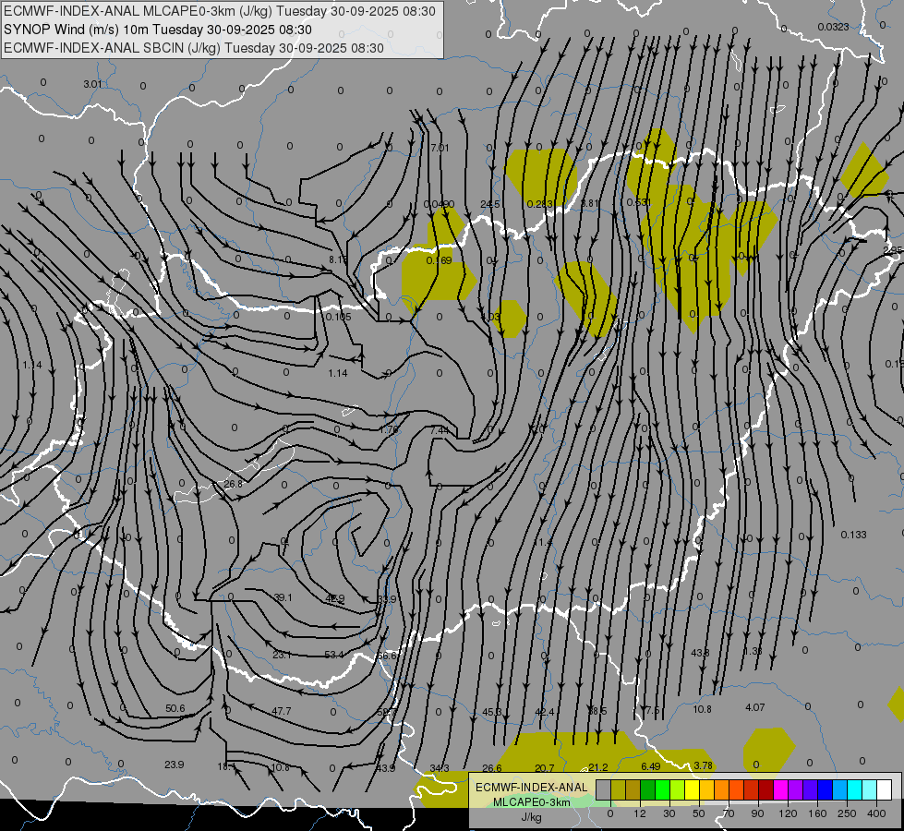This screenshot has width=904, height=831.
Task: Click the gray swatch in the legend
Action: point(604,790)
